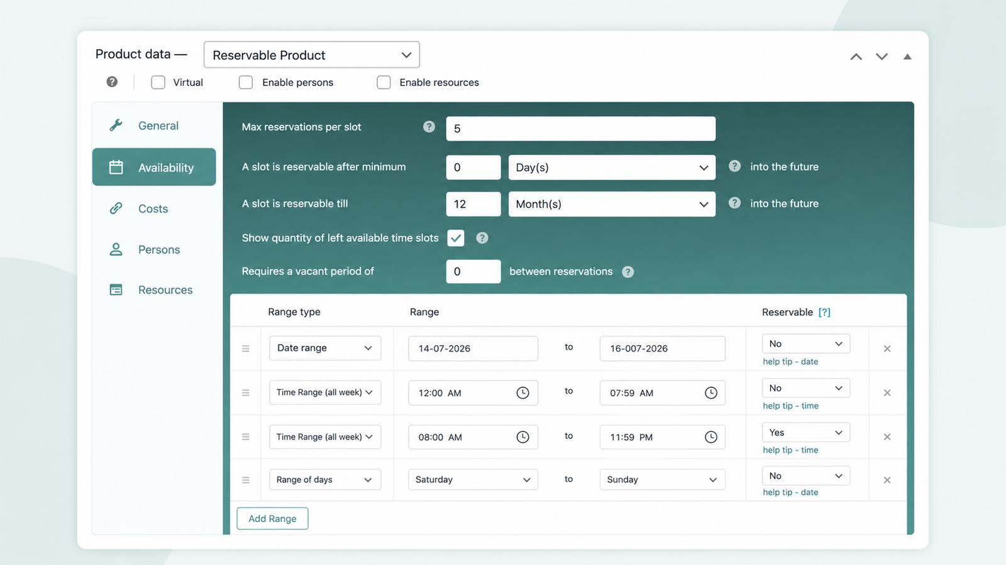
Task: Click help icon beside Show quantity checkbox
Action: coord(482,238)
